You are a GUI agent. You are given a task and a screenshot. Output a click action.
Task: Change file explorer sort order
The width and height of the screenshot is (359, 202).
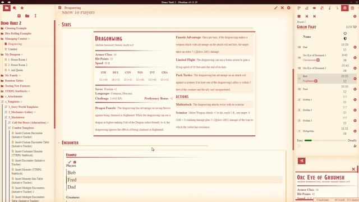[x=35, y=16]
